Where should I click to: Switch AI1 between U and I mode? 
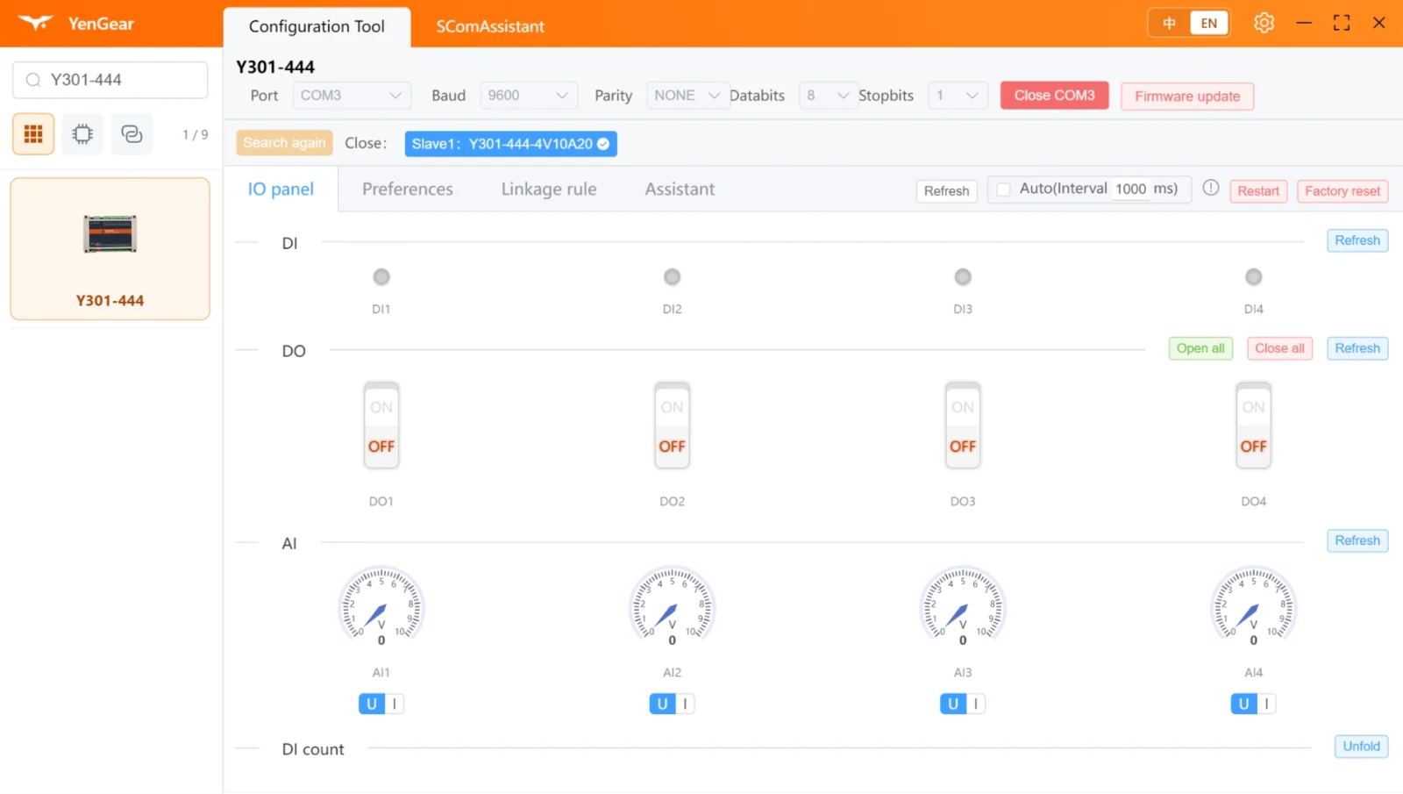click(x=381, y=704)
